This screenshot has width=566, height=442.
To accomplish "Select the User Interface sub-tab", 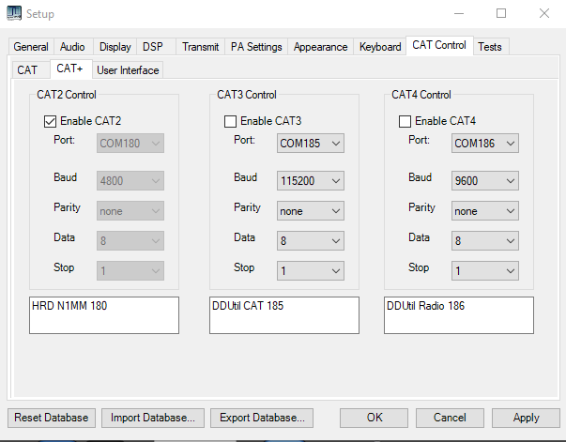I will click(x=128, y=69).
